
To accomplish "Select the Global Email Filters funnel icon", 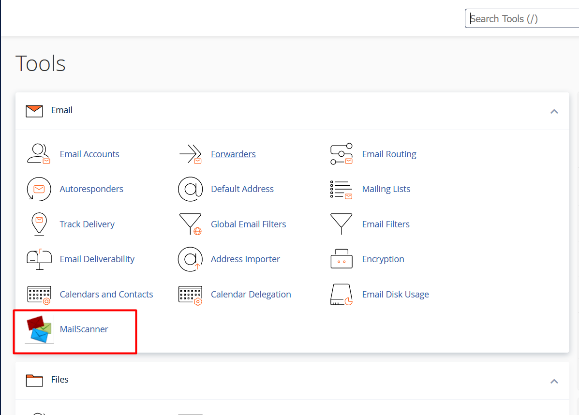I will point(190,224).
